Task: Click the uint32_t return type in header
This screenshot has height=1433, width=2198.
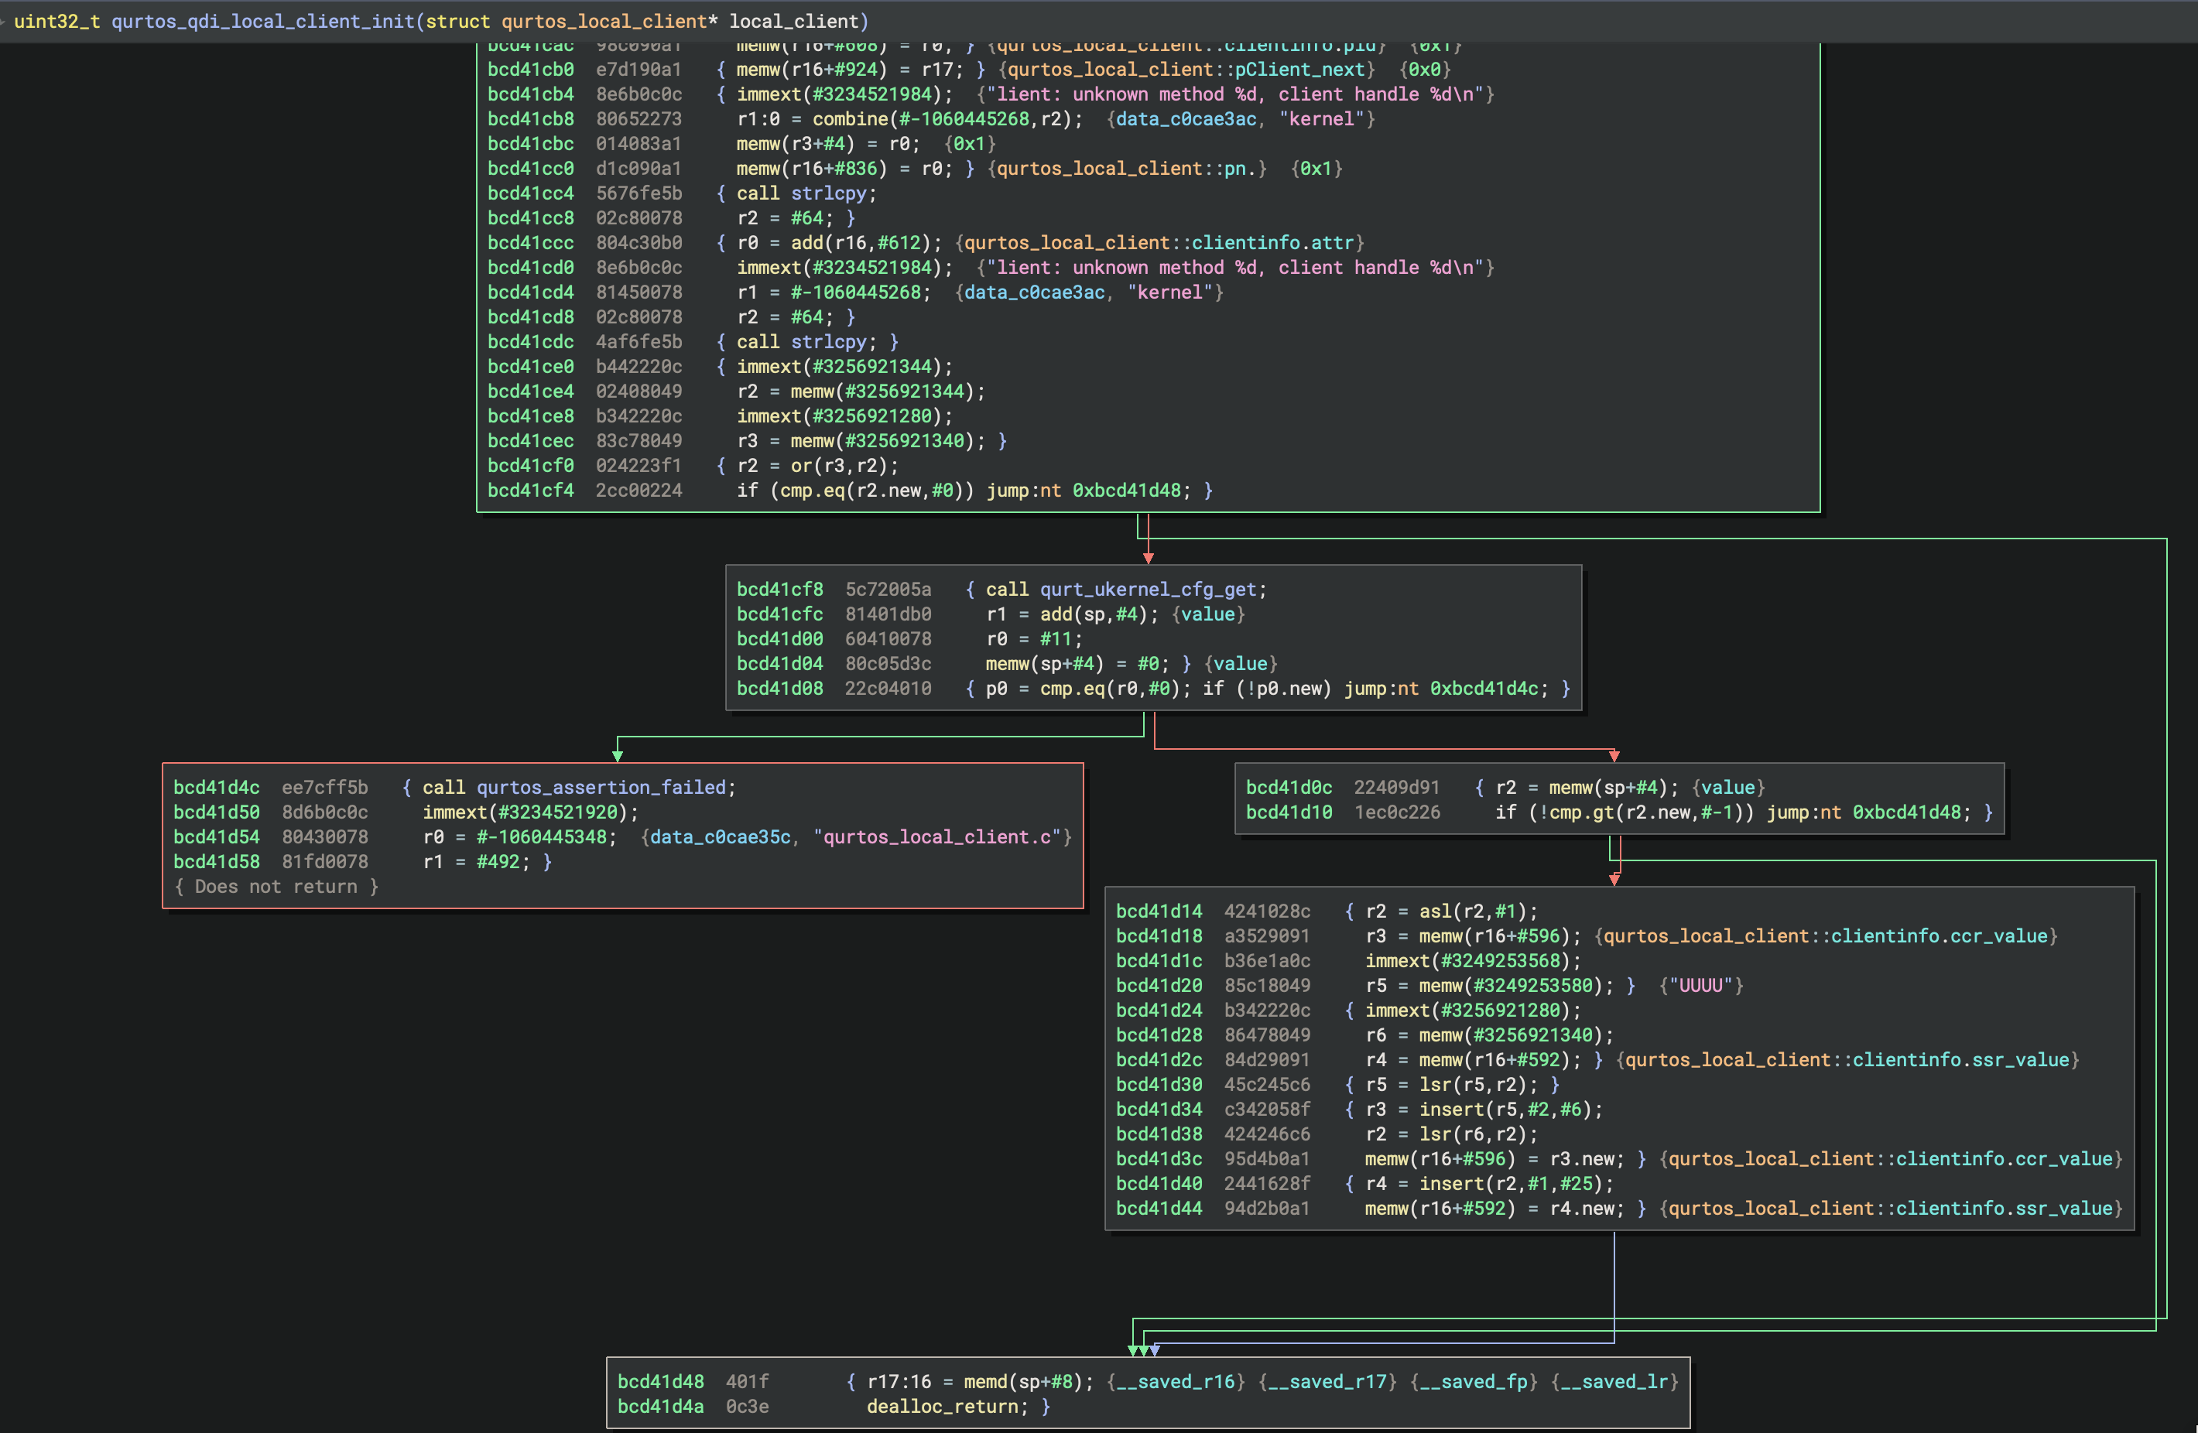Action: click(x=57, y=21)
